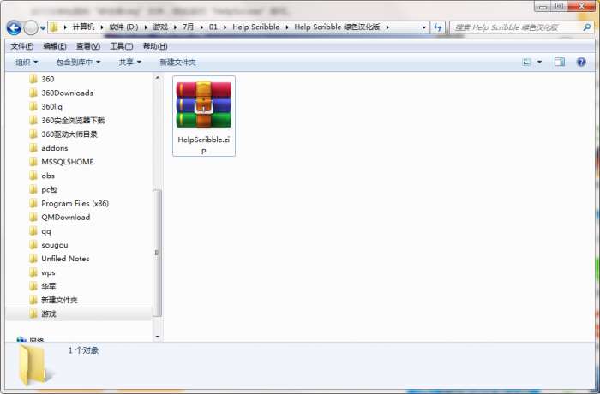The width and height of the screenshot is (600, 394).
Task: Click the 游戏 breadcrumb in address bar
Action: click(160, 27)
